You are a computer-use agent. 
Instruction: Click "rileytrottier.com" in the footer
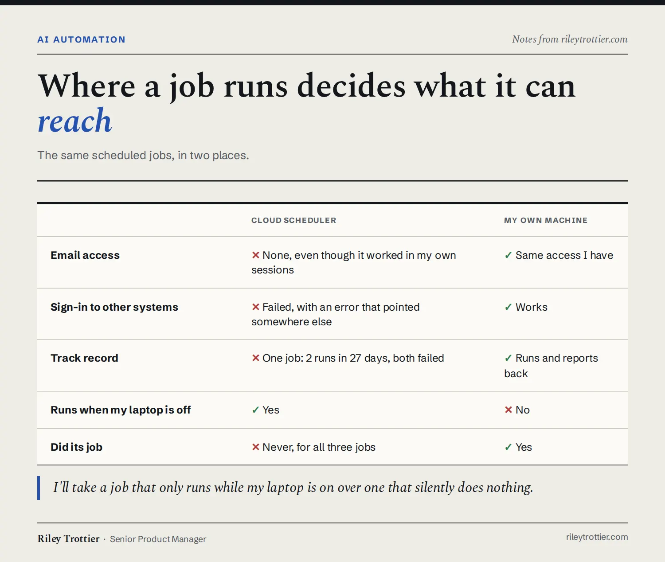click(597, 537)
